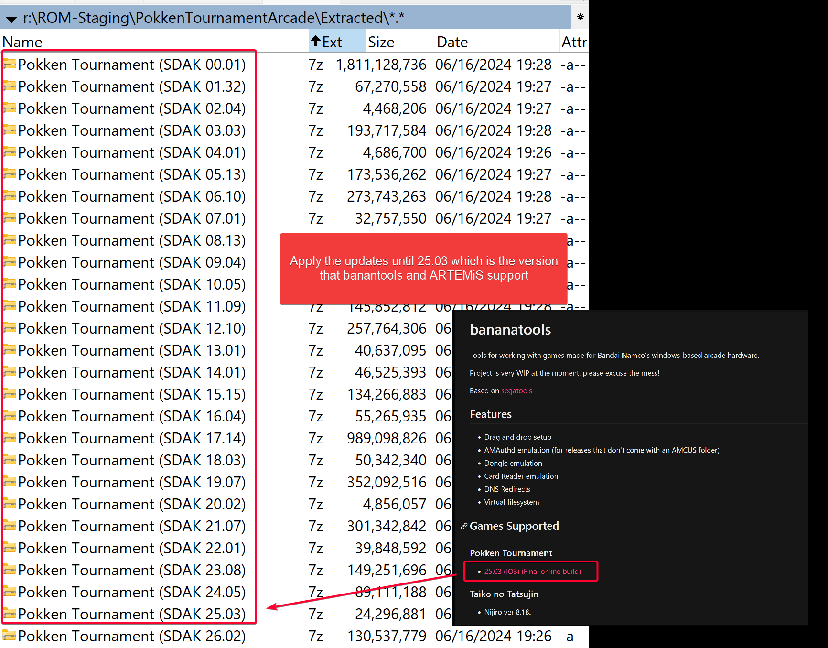
Task: Click the Taiko no Tatsujin heading
Action: (504, 594)
